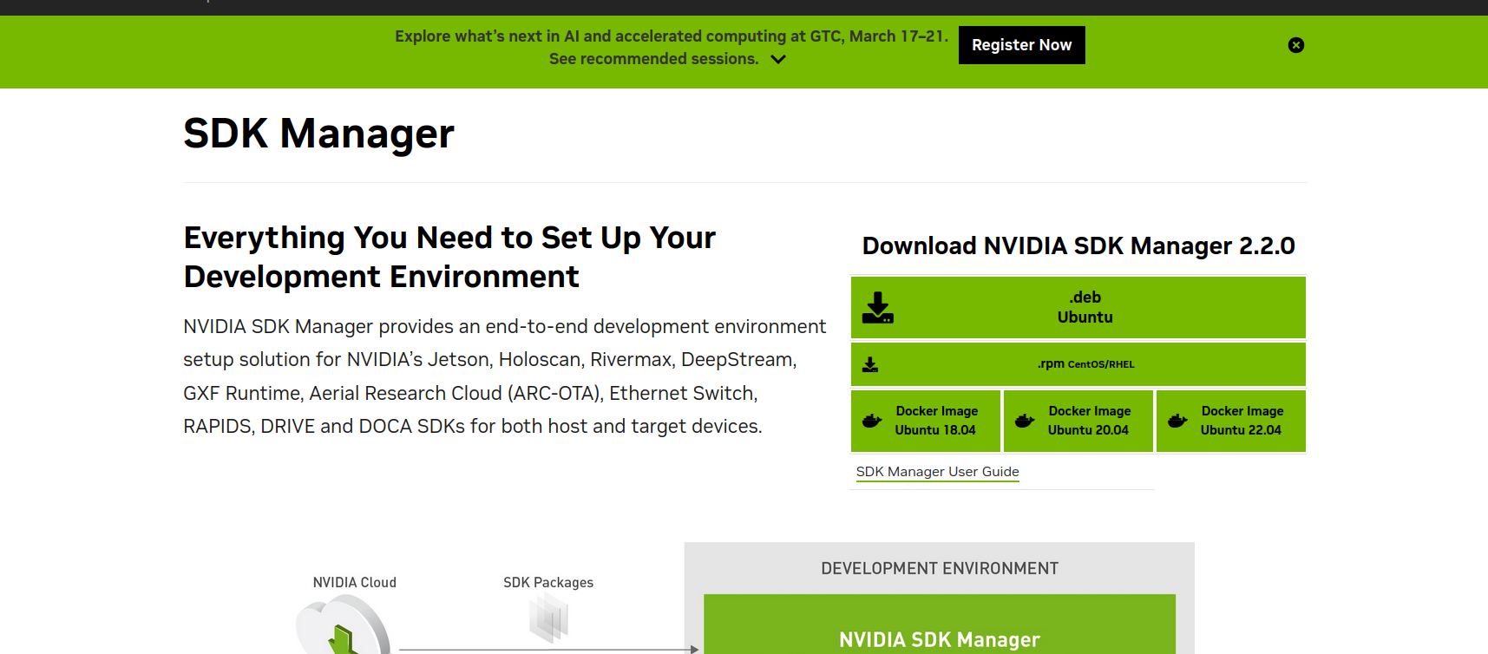Click the NVIDIA Cloud download icon in diagram
1488x654 pixels.
coord(343,626)
